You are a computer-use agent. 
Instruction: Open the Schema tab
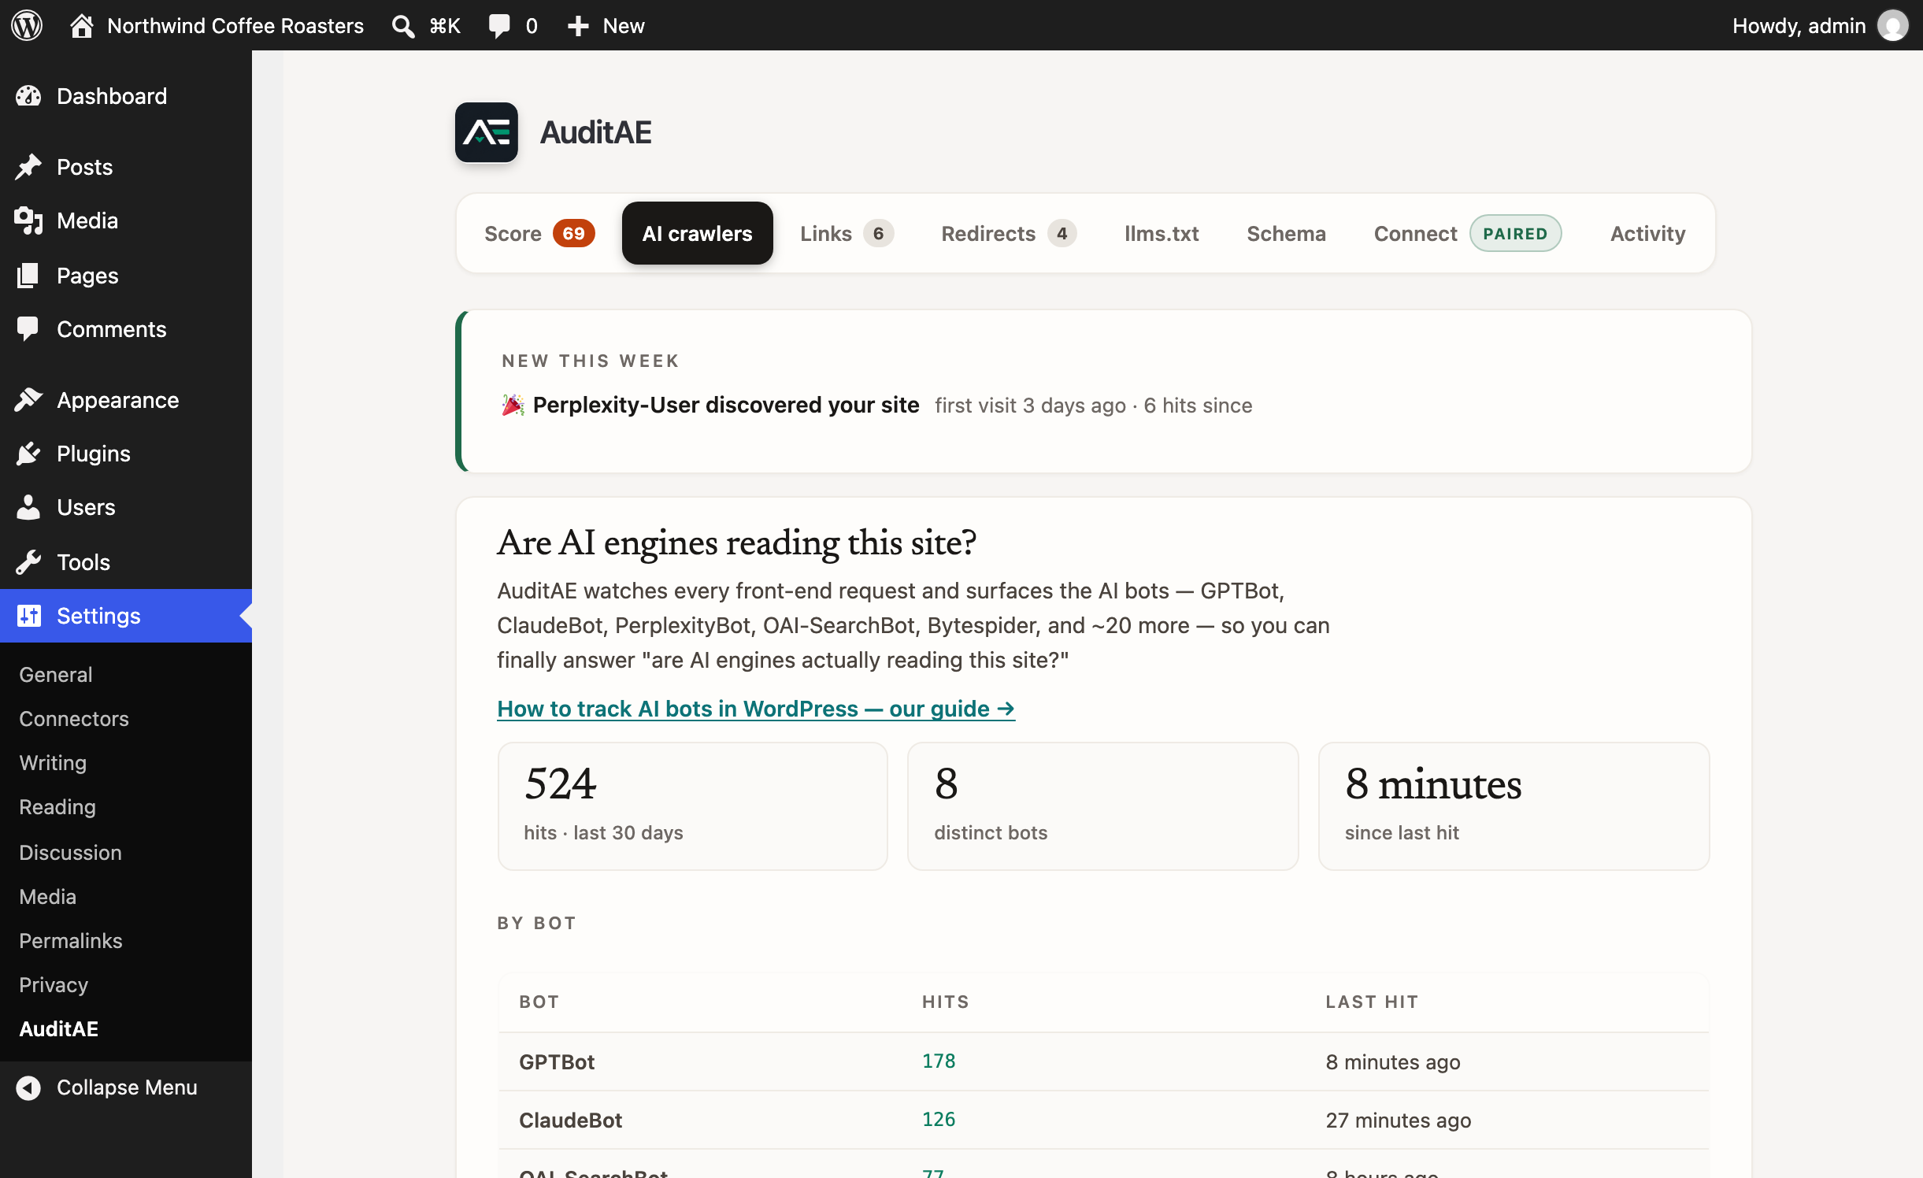(1286, 233)
